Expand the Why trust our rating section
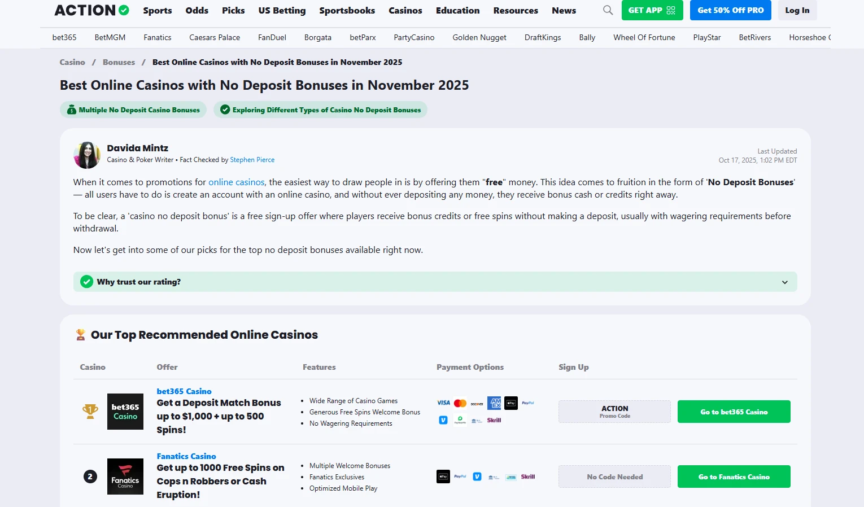 pyautogui.click(x=784, y=282)
